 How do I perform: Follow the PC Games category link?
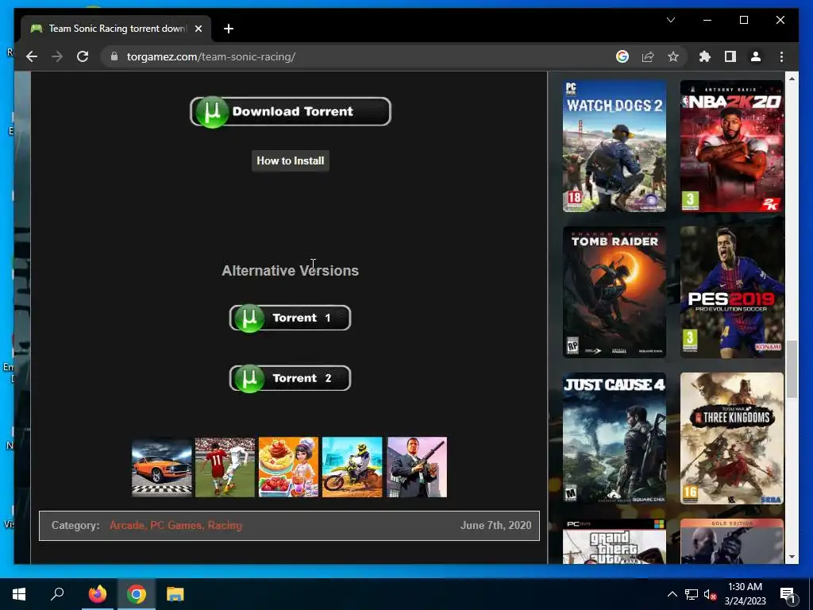(175, 526)
